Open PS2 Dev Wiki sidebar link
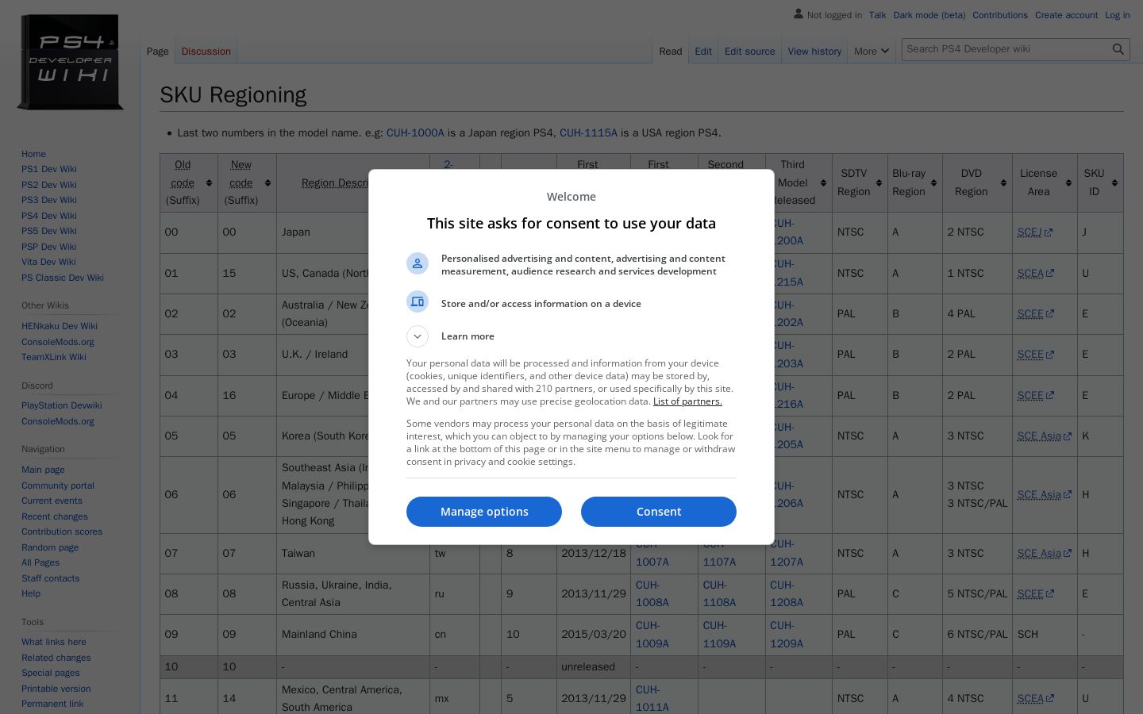Image resolution: width=1143 pixels, height=714 pixels. click(49, 185)
